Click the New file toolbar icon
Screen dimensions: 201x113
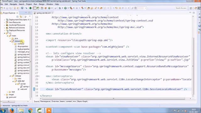2,8
